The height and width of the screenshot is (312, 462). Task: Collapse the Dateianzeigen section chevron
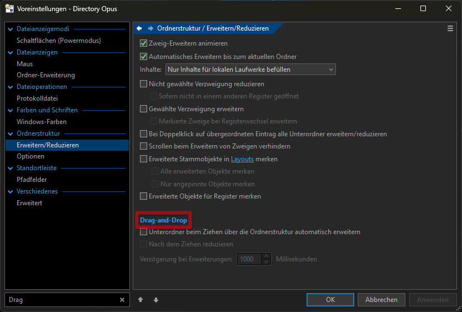point(11,52)
